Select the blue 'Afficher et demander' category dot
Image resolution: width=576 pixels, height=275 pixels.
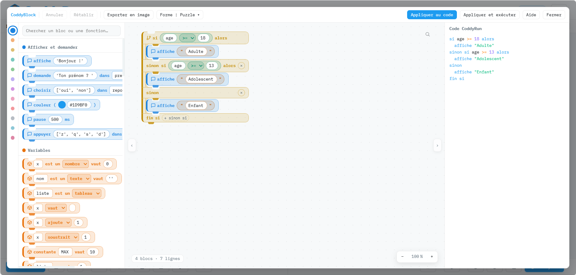pyautogui.click(x=13, y=30)
